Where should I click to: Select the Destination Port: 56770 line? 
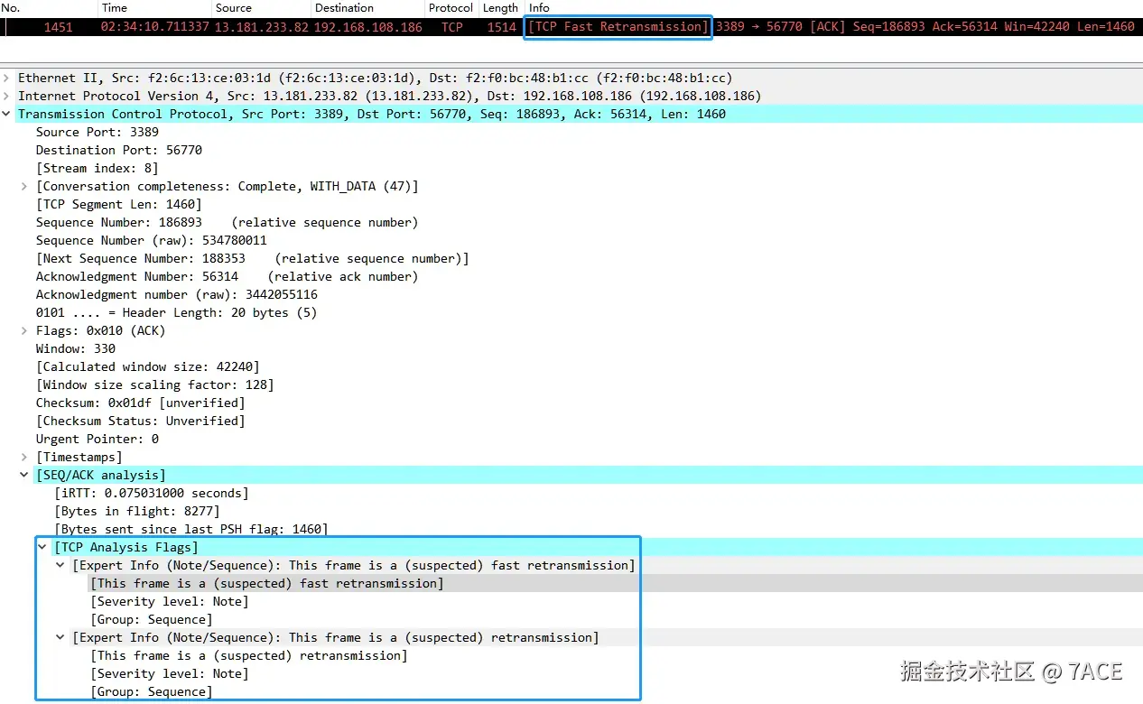coord(119,151)
